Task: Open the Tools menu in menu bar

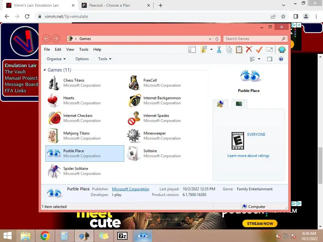Action: (x=84, y=49)
